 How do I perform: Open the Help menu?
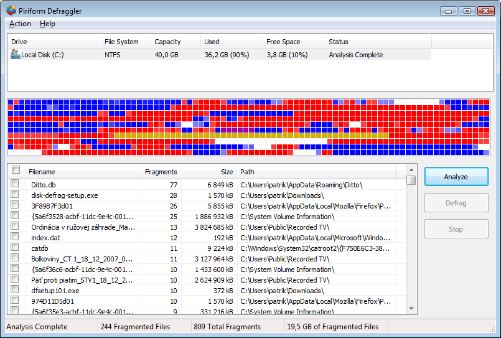click(x=47, y=24)
